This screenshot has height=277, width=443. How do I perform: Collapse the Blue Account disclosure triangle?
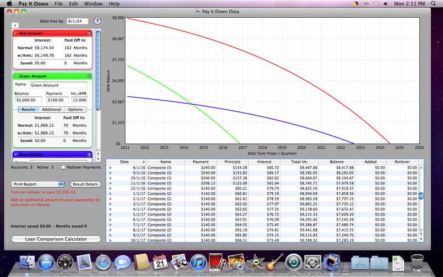coord(16,155)
